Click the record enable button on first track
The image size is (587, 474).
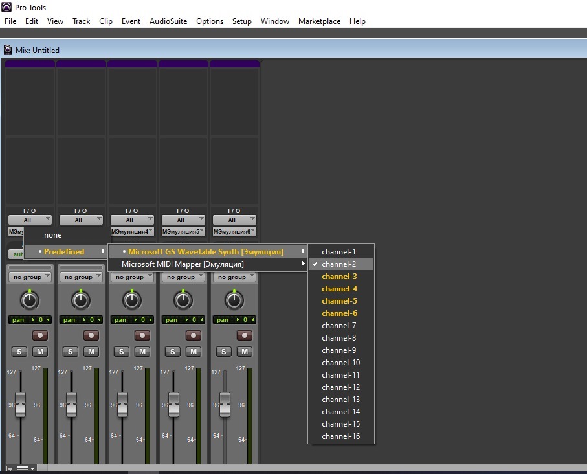pyautogui.click(x=40, y=335)
